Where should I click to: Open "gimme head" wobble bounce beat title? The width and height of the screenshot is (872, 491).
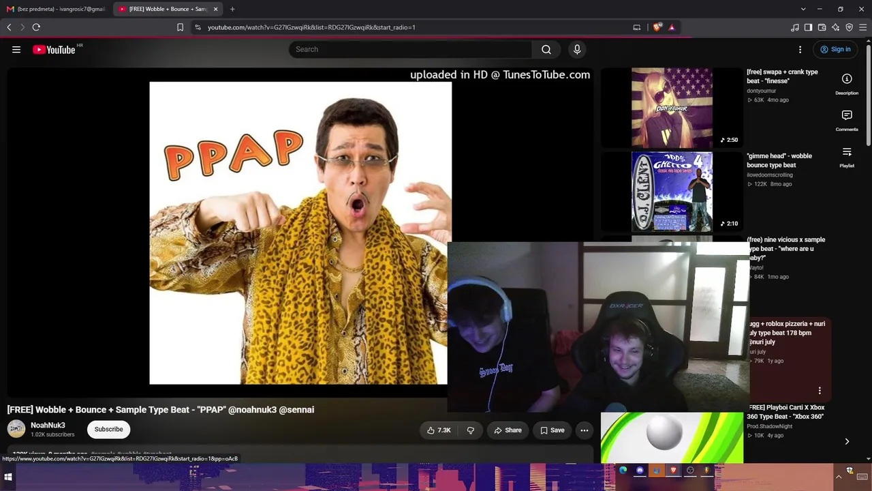click(779, 160)
